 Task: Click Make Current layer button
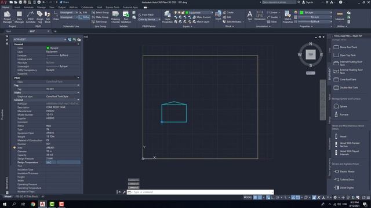click(201, 17)
